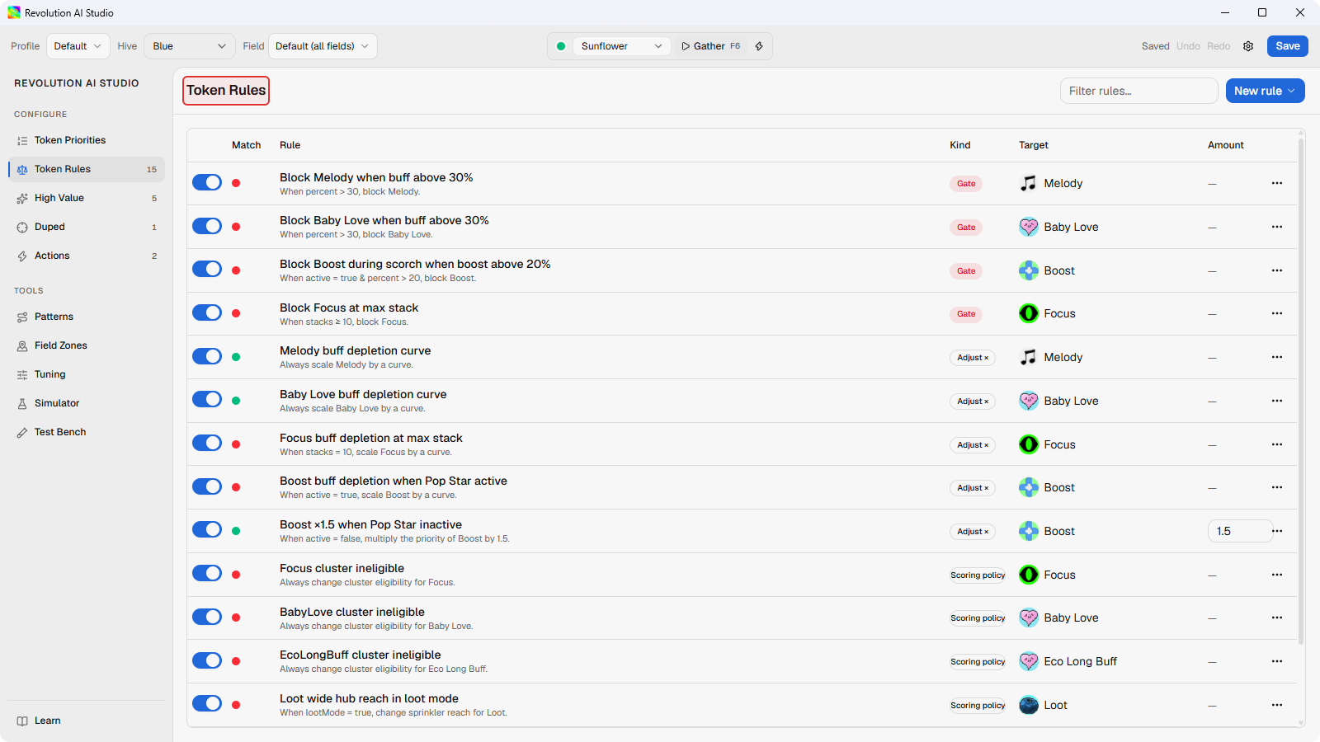The image size is (1320, 742).
Task: Click the 1.5 amount field for Boost
Action: 1240,531
